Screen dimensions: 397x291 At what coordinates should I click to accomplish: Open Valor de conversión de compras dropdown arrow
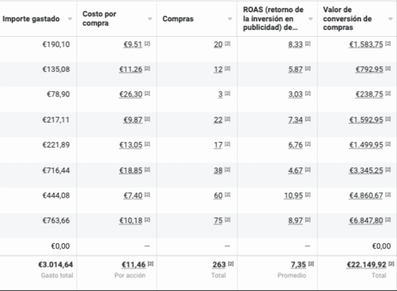coord(390,19)
